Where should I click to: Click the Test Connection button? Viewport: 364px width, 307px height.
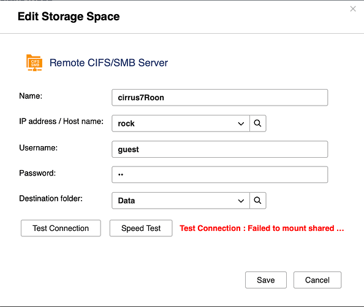click(x=61, y=228)
